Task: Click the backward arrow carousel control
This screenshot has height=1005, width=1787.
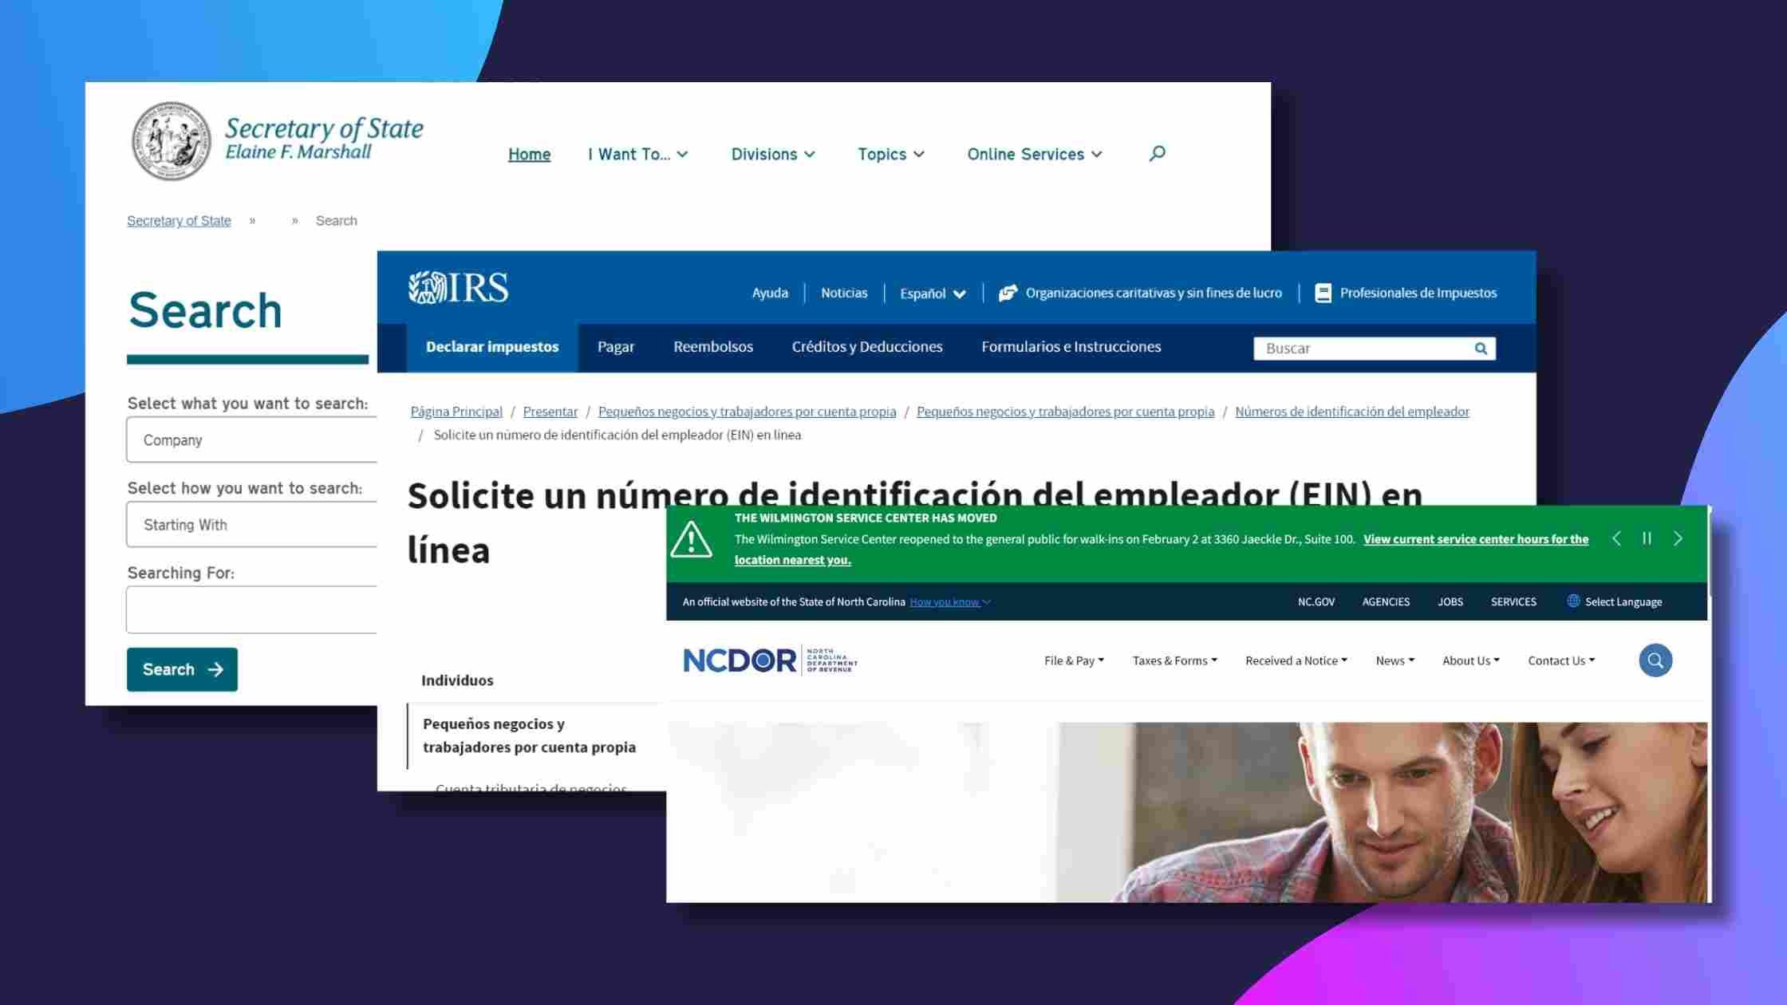Action: coord(1618,538)
